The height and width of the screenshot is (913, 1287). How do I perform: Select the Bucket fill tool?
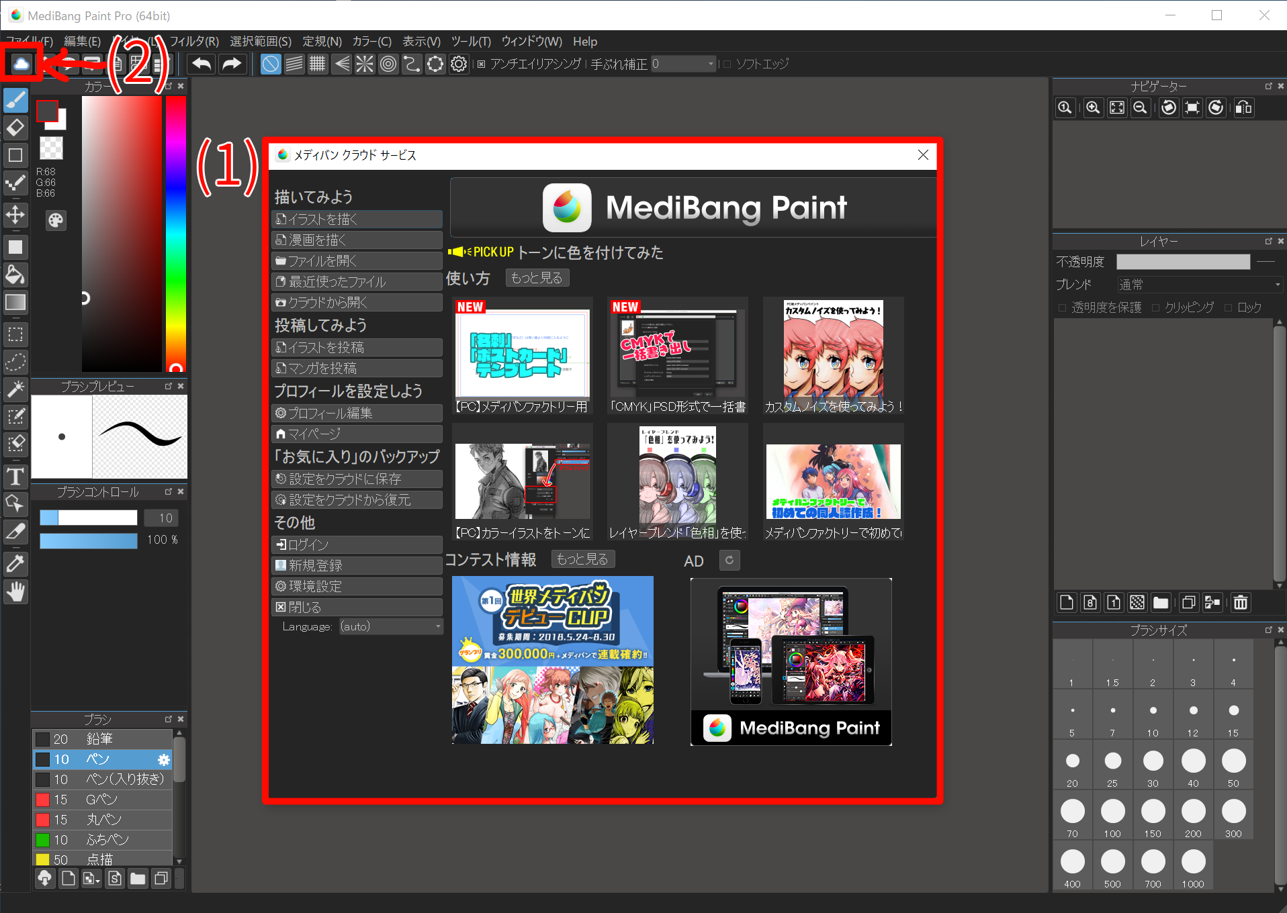[15, 274]
